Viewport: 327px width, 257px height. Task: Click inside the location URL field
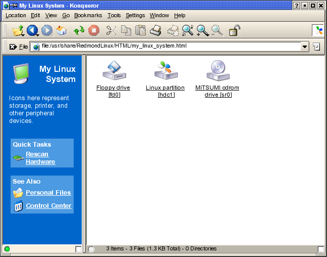pos(167,47)
